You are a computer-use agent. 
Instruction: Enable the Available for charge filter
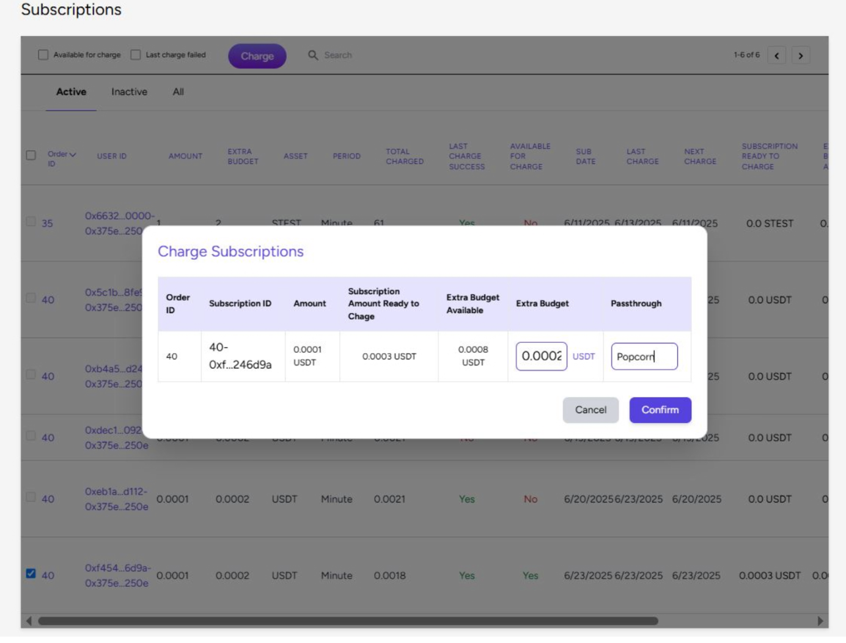[42, 54]
